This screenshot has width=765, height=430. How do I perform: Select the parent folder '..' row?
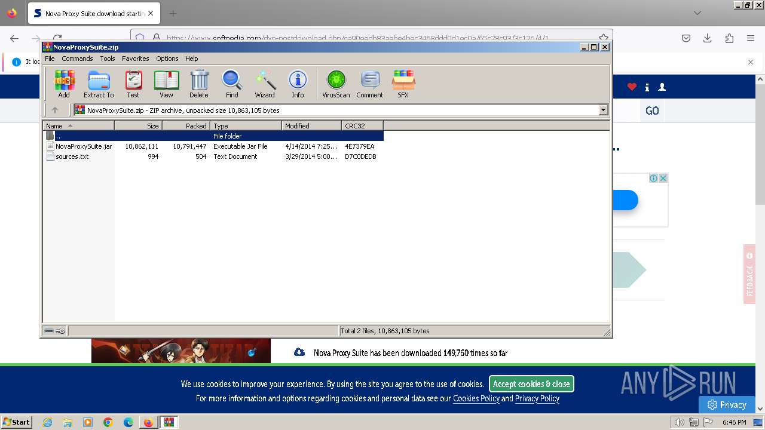tap(213, 136)
